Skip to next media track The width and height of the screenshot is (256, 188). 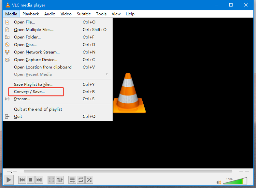point(39,180)
